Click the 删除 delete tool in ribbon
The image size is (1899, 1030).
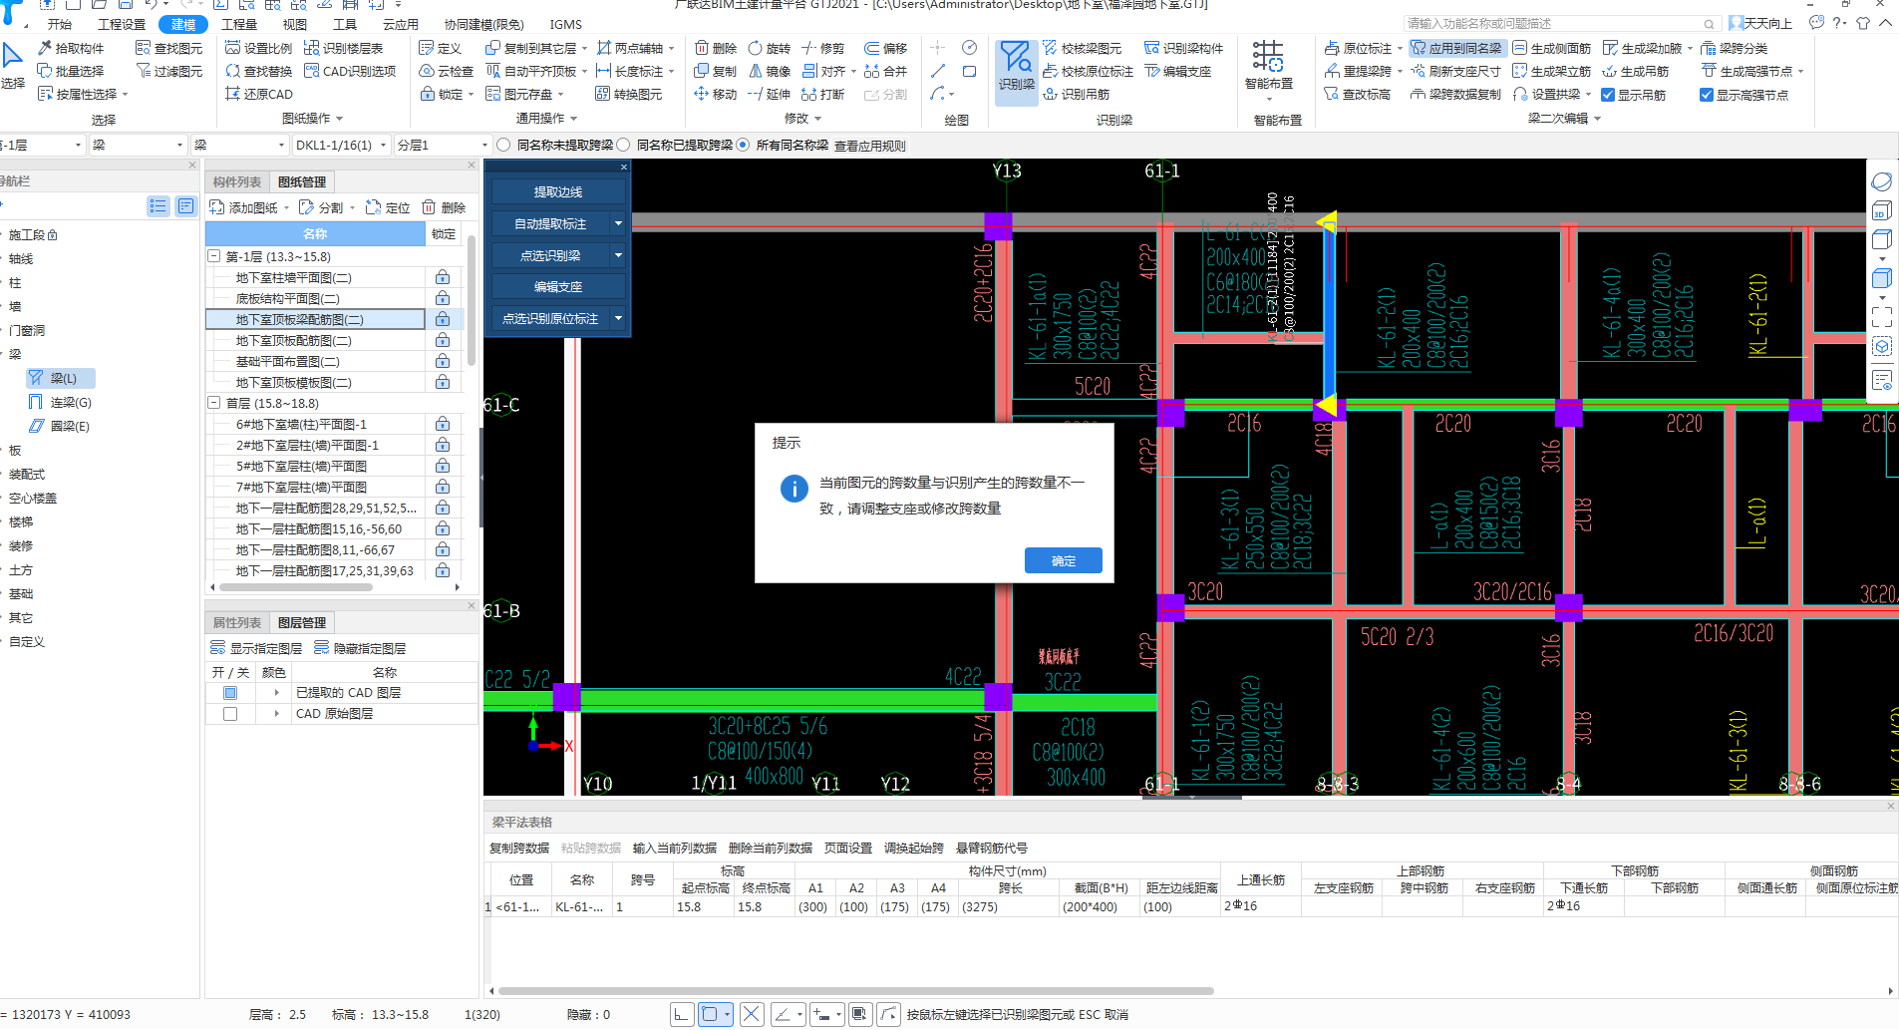(716, 48)
